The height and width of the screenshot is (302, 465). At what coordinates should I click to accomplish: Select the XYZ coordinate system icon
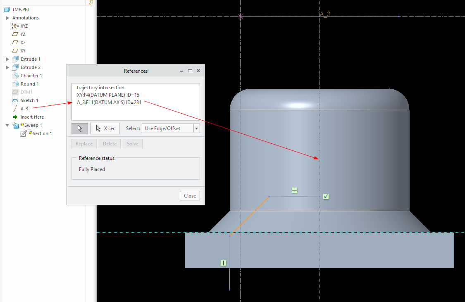point(14,26)
